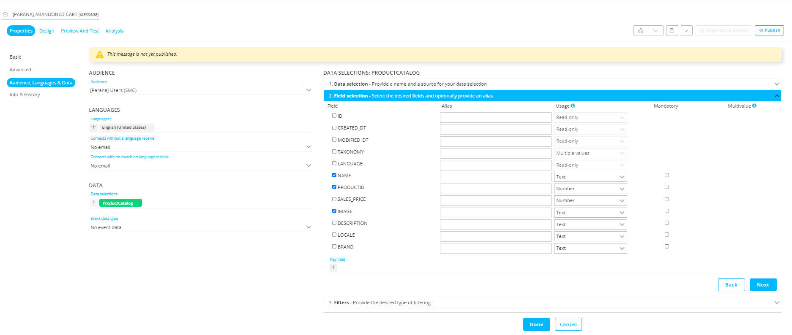Click the validate checkmark toolbar button

tap(686, 31)
